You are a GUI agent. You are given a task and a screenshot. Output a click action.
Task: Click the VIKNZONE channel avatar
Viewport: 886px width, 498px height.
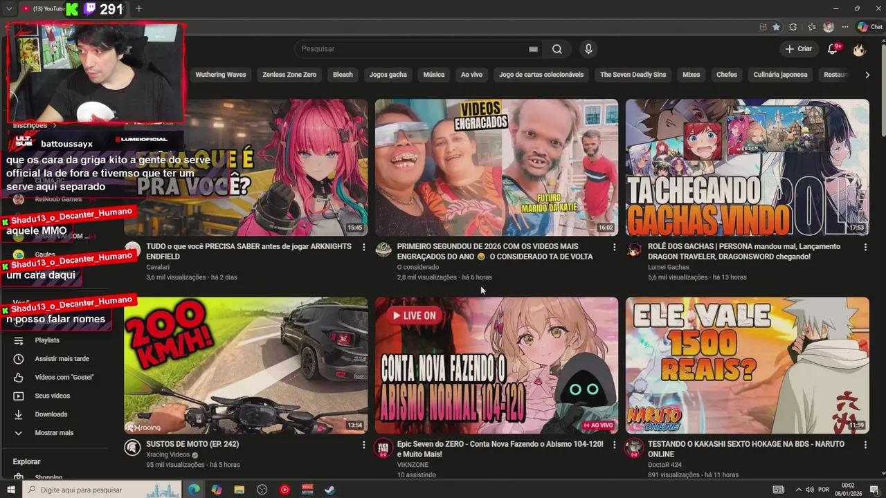383,448
